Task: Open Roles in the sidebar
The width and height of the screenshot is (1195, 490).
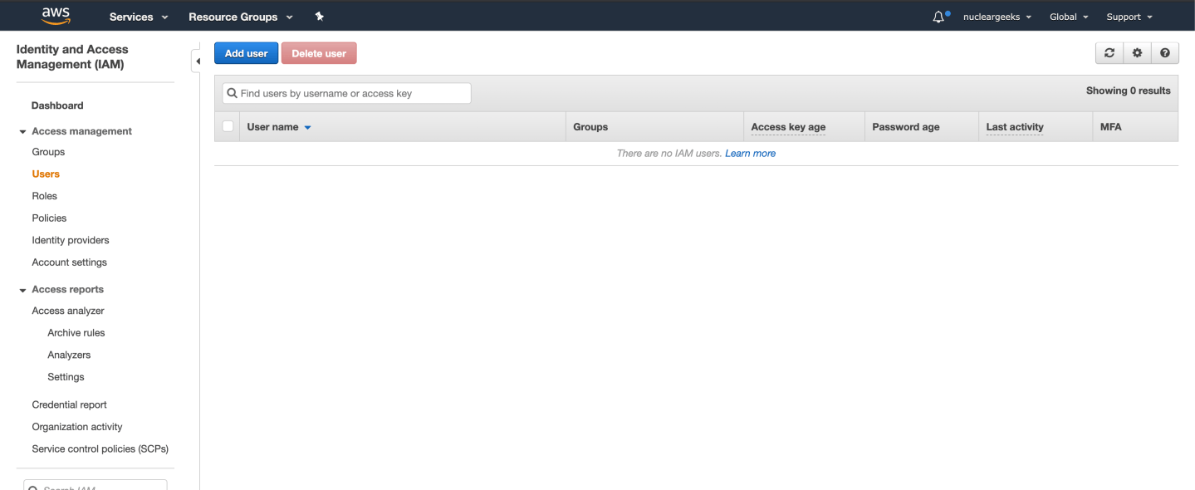Action: tap(45, 196)
